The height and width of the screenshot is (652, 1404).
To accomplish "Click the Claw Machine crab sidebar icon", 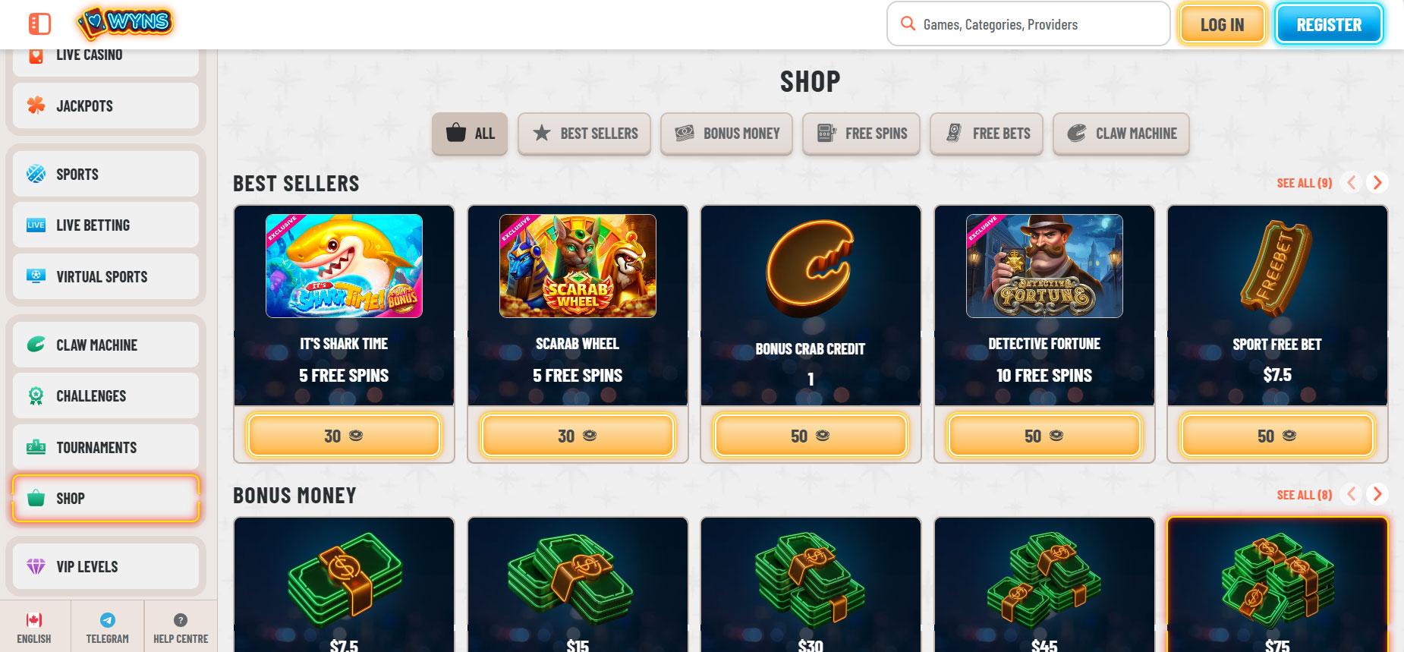I will pyautogui.click(x=36, y=345).
